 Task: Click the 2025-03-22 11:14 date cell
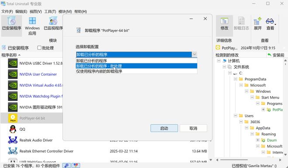[x=123, y=151]
